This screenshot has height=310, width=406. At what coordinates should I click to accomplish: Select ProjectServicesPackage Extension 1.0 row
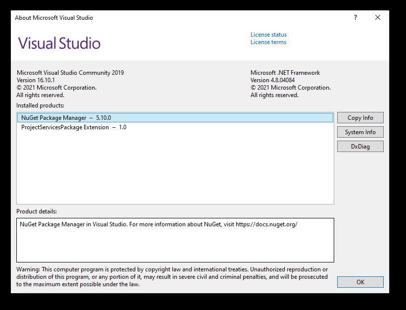(x=175, y=127)
